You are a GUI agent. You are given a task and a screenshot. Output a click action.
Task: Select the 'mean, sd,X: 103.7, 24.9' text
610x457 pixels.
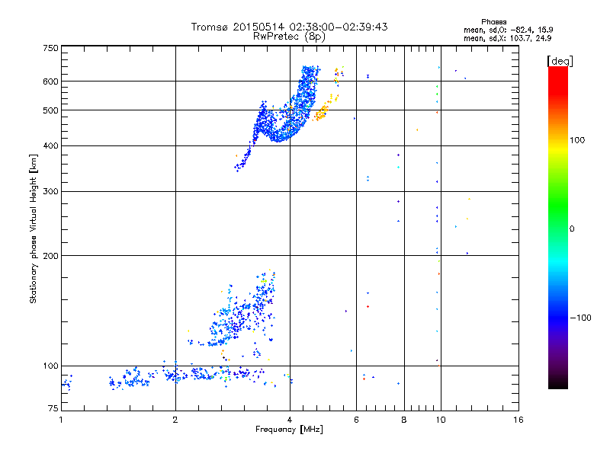pyautogui.click(x=507, y=38)
